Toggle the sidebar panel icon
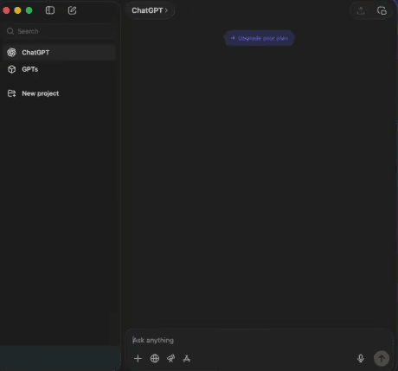The width and height of the screenshot is (398, 371). coord(50,10)
